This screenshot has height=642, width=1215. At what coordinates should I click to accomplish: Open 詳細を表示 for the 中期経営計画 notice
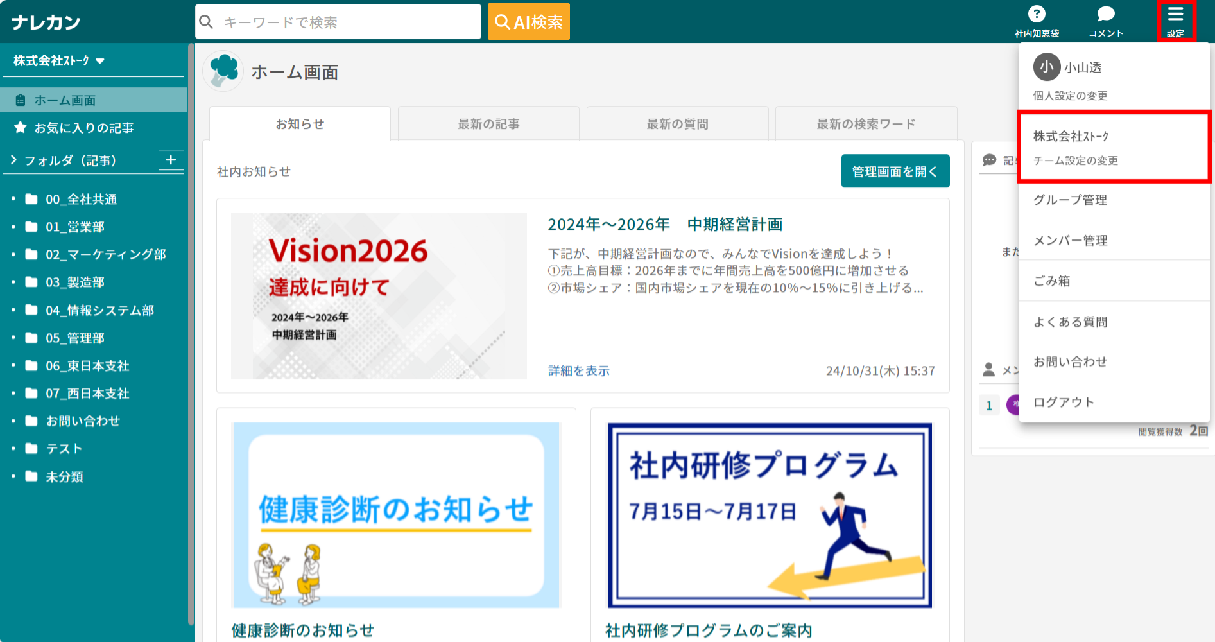[x=577, y=370]
